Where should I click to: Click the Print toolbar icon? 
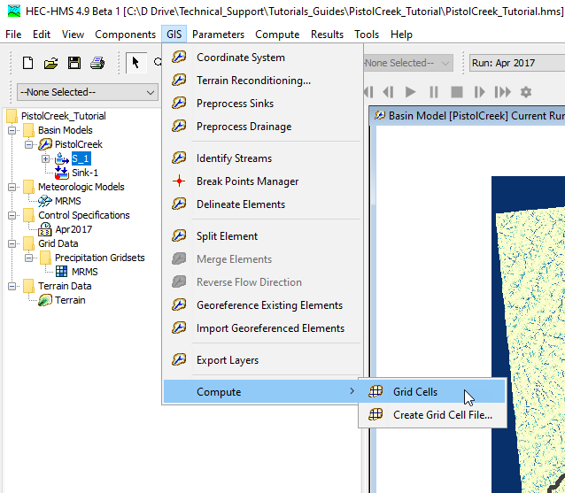[x=97, y=64]
